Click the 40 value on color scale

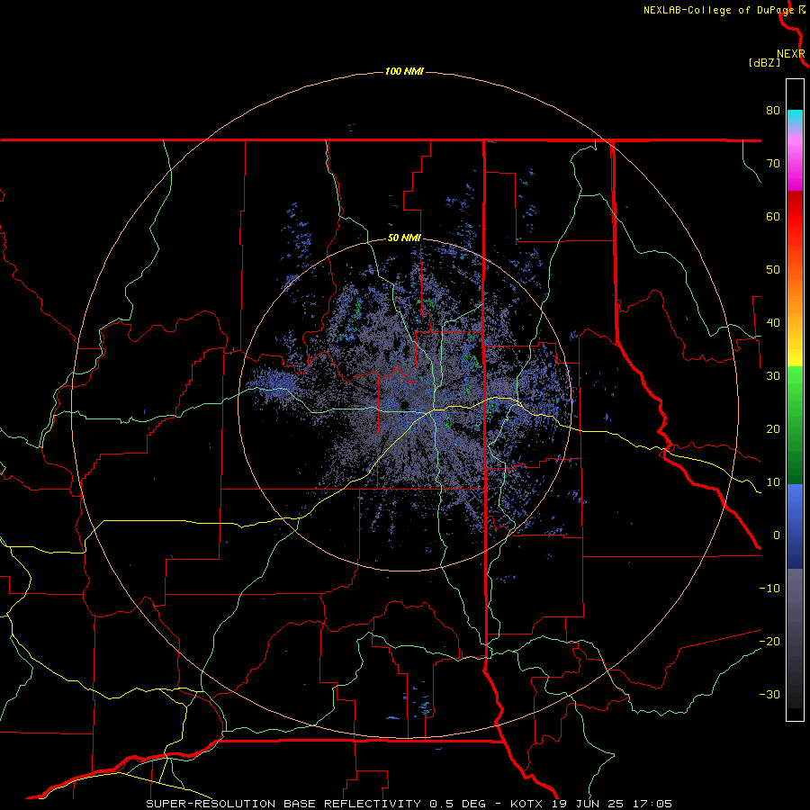point(773,323)
